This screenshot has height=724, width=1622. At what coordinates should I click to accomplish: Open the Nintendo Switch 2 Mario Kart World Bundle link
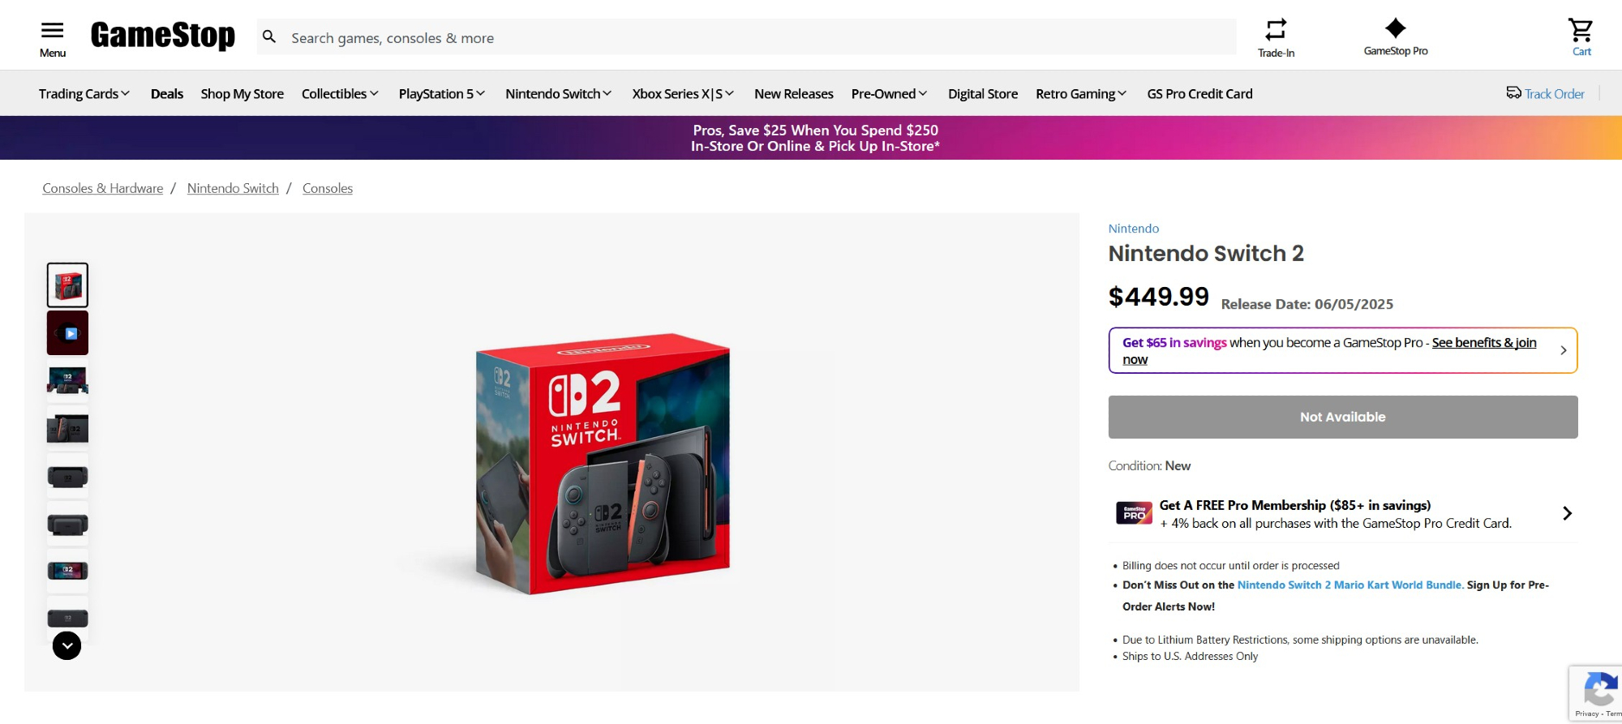1350,585
